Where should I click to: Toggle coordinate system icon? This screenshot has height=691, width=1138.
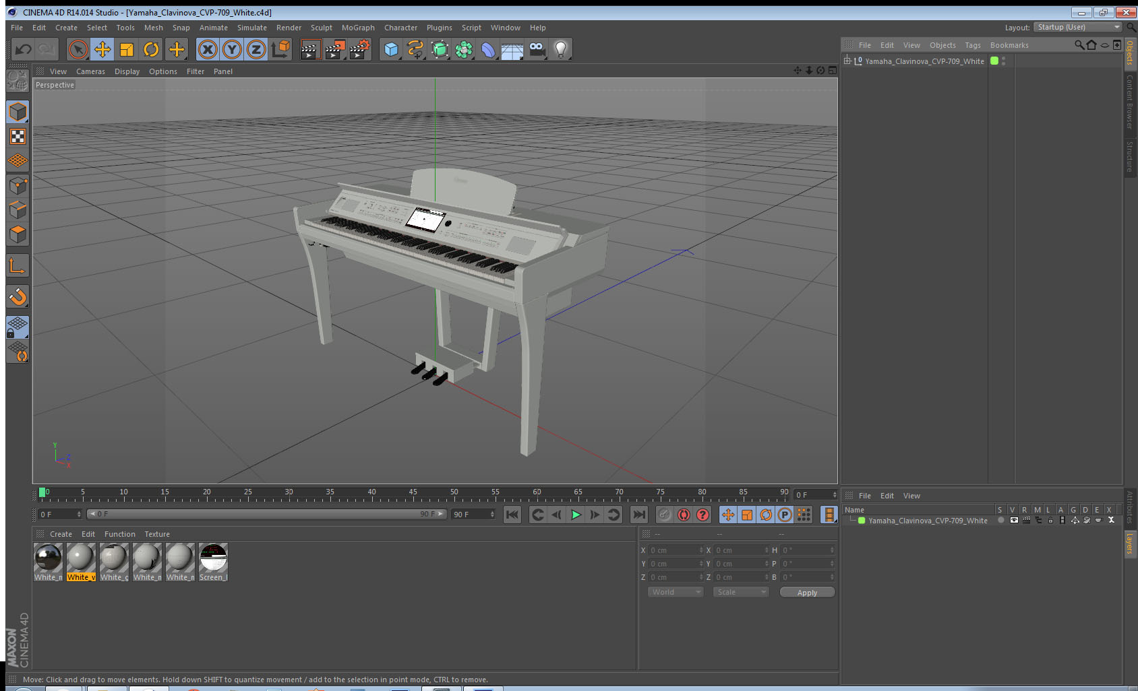pyautogui.click(x=280, y=49)
